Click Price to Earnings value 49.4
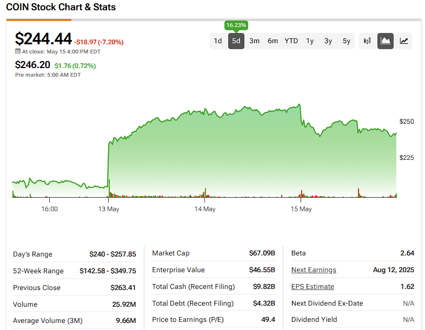This screenshot has height=330, width=425. point(268,319)
